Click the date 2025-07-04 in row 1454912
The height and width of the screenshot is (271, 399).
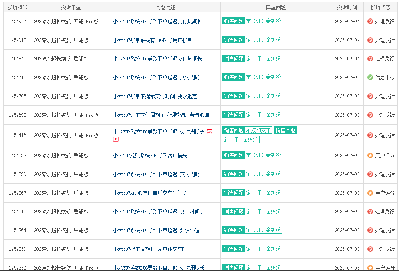coord(347,40)
